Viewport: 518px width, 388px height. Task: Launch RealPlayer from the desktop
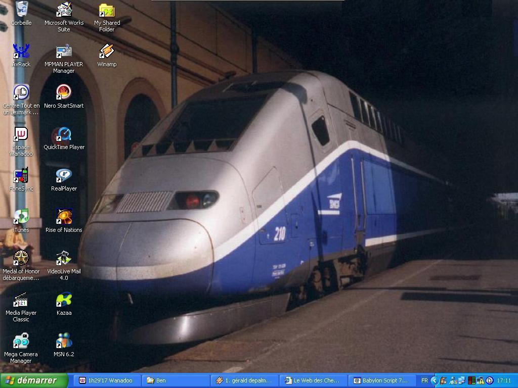tap(64, 176)
